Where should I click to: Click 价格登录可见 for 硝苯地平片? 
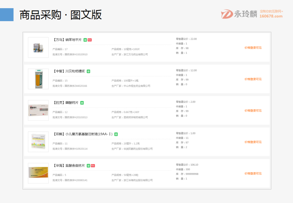[253, 48]
